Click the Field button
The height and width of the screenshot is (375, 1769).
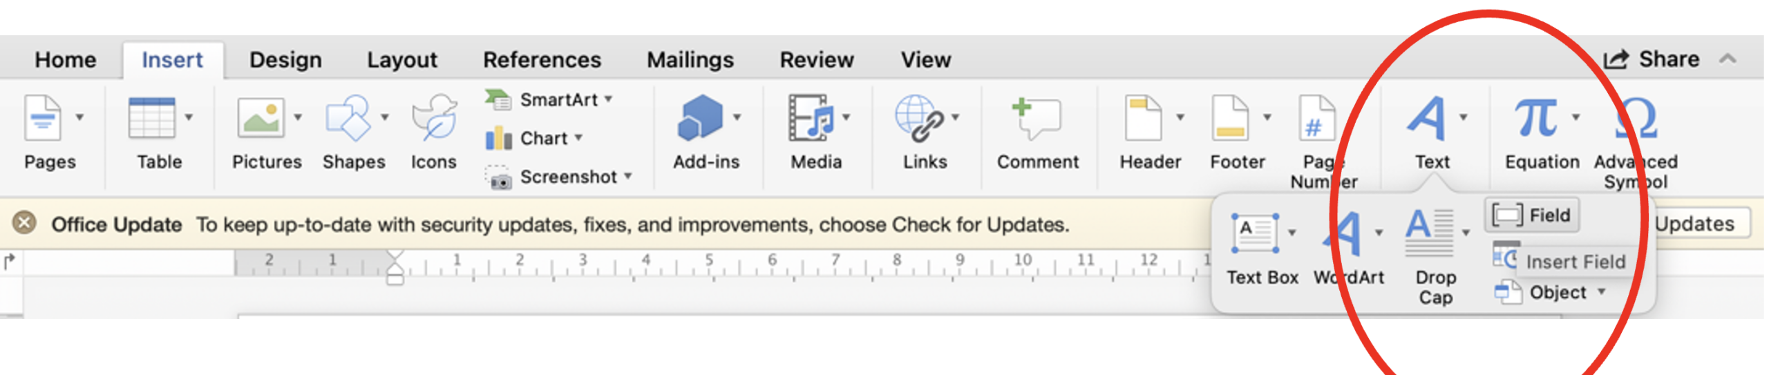tap(1531, 215)
